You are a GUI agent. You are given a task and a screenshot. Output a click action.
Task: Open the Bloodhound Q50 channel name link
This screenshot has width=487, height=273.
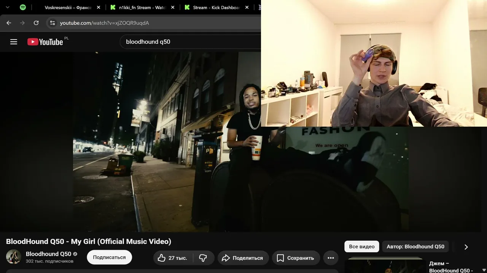coord(48,254)
